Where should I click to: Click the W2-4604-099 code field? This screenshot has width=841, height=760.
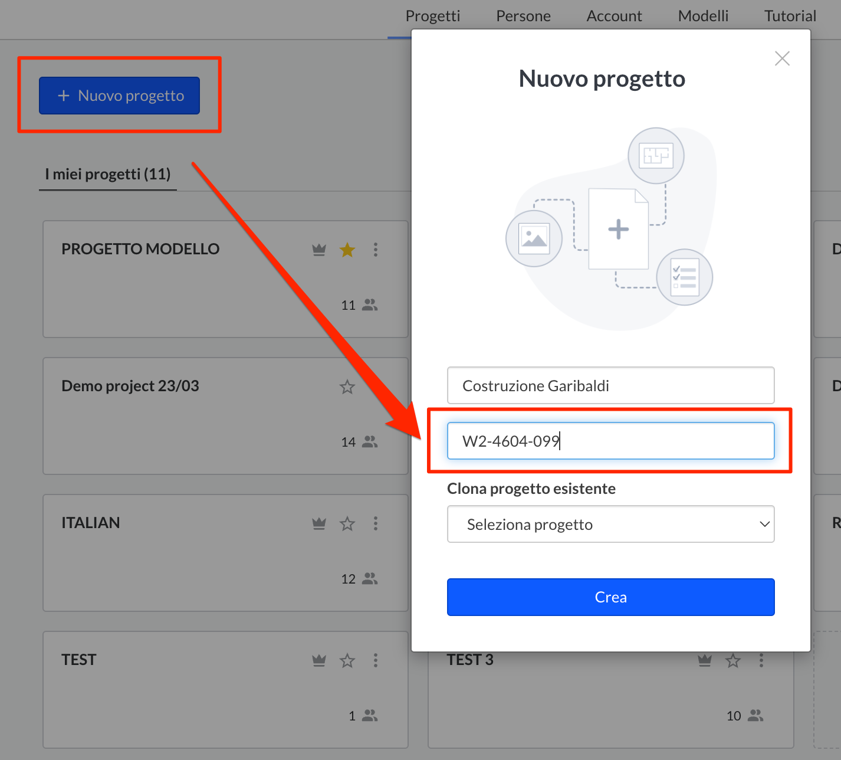tap(610, 441)
